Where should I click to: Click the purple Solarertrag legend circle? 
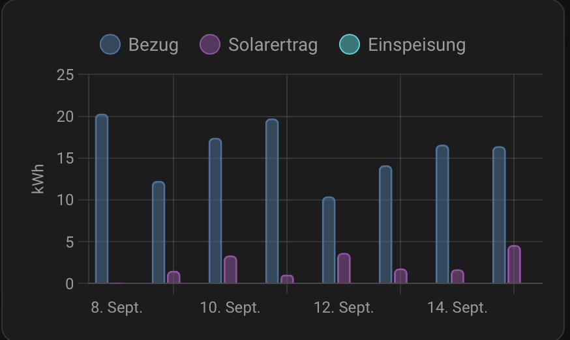coord(210,44)
